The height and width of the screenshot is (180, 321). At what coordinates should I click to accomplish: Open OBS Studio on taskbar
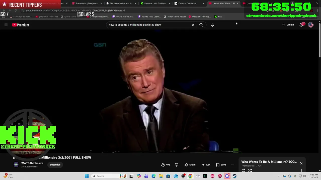[x=183, y=176]
